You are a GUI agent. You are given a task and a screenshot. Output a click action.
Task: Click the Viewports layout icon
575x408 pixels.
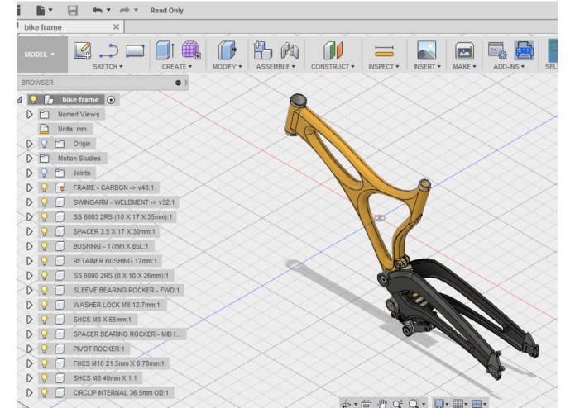pyautogui.click(x=477, y=404)
